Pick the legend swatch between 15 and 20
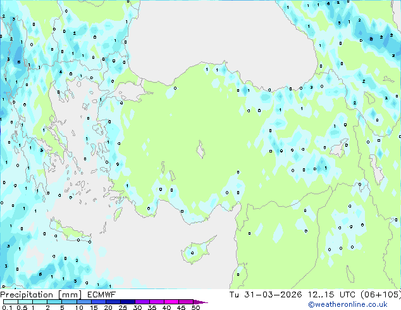 [98, 302]
